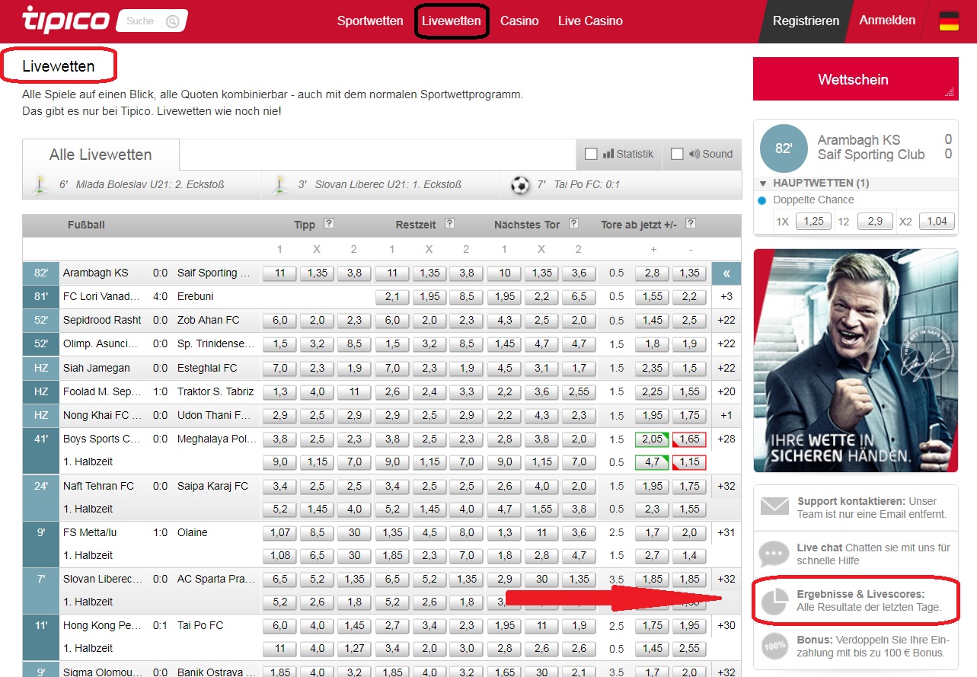Click the Erebuni team name
This screenshot has height=677, width=977.
195,297
